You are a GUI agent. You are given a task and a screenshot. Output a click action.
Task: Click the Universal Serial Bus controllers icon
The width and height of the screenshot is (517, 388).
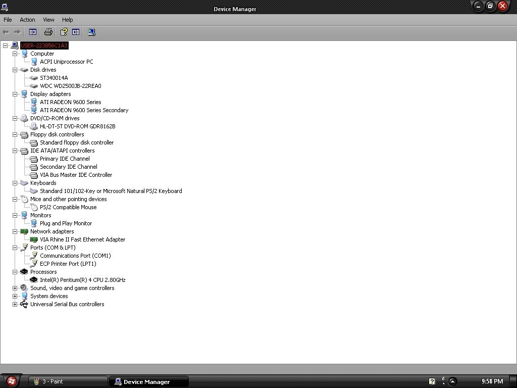point(24,304)
